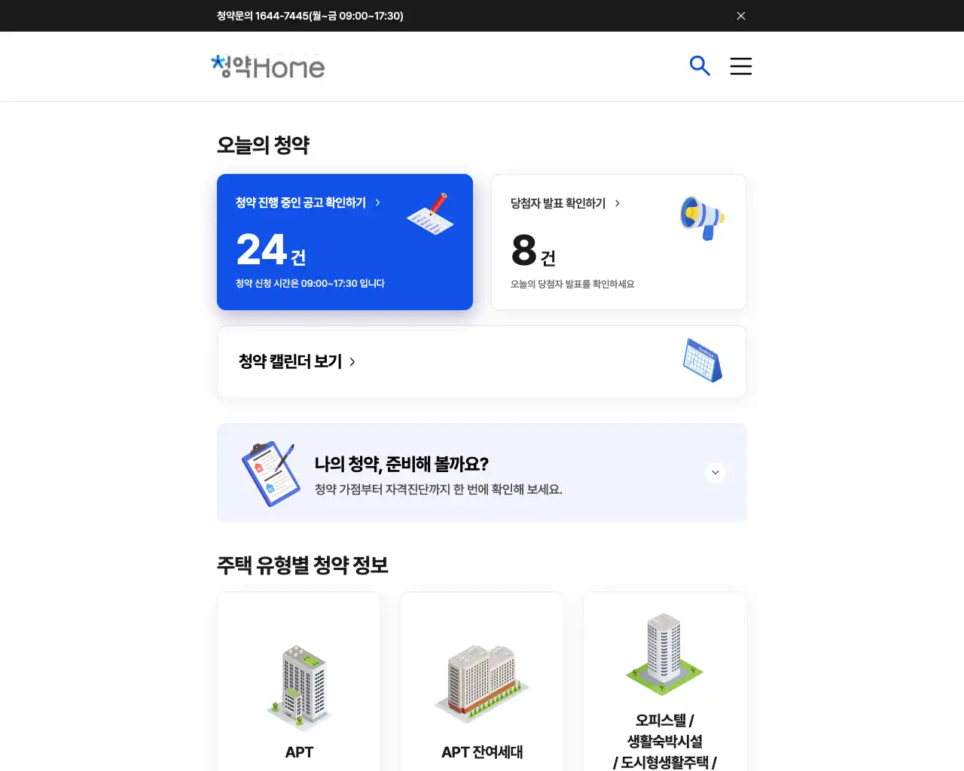Open the hamburger navigation menu
The width and height of the screenshot is (964, 771).
[x=740, y=66]
